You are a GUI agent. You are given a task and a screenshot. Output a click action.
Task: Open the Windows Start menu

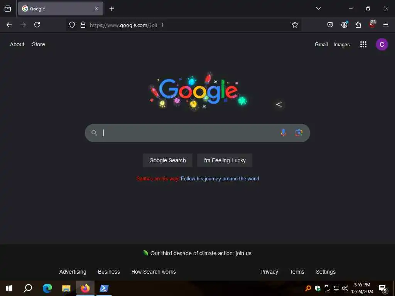[9, 288]
